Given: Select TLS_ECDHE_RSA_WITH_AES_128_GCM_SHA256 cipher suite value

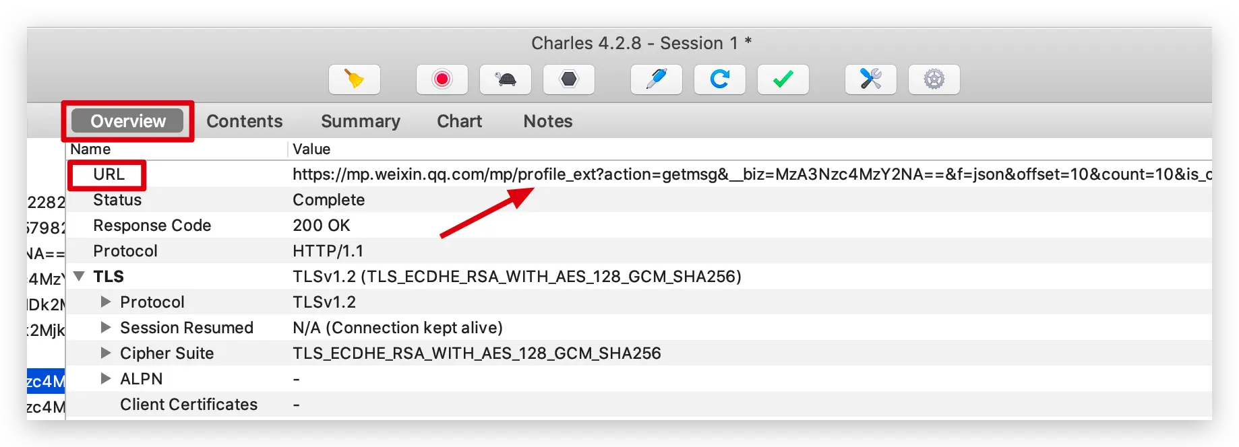Looking at the screenshot, I should (x=477, y=353).
